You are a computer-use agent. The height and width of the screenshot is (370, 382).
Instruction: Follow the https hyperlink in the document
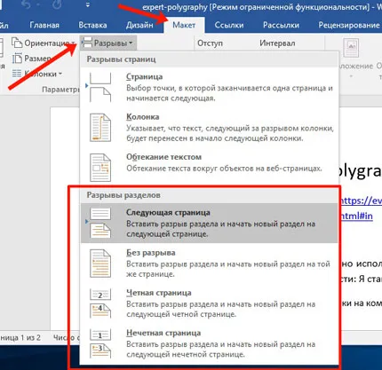[361, 201]
